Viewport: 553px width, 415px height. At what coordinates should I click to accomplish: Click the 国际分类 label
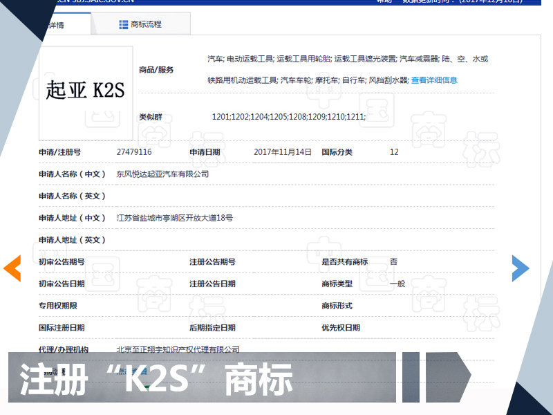[337, 152]
